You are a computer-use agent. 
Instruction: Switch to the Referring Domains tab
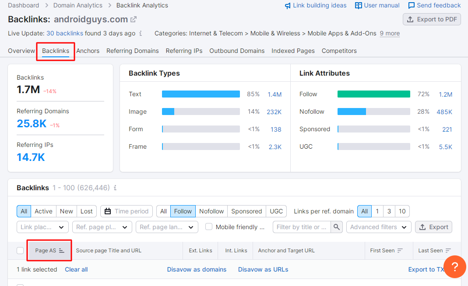click(133, 51)
